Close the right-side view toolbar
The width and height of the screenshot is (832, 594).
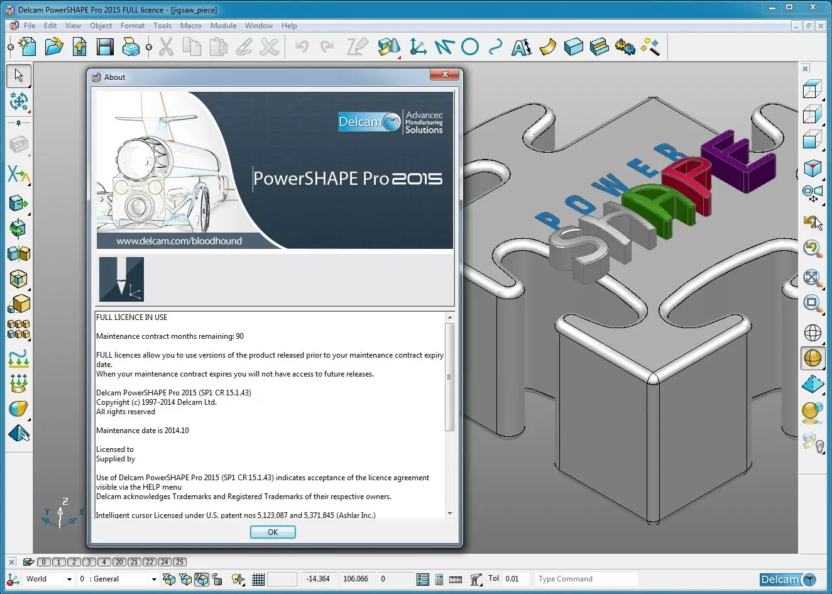[806, 69]
